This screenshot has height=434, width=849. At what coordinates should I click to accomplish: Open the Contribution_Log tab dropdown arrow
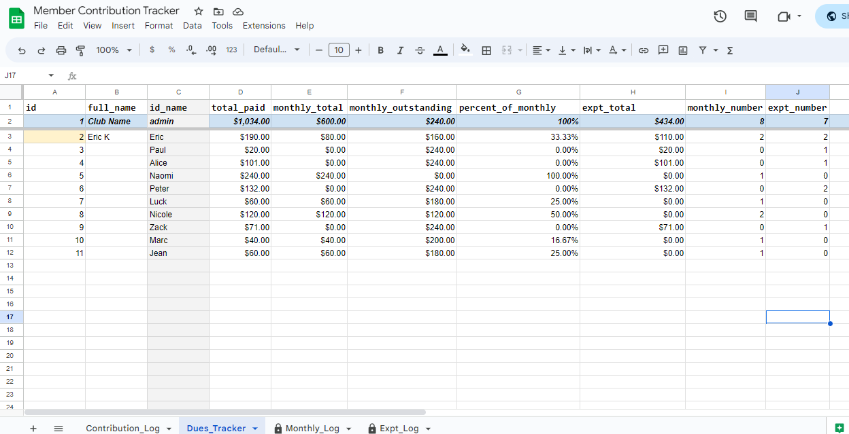pos(167,429)
